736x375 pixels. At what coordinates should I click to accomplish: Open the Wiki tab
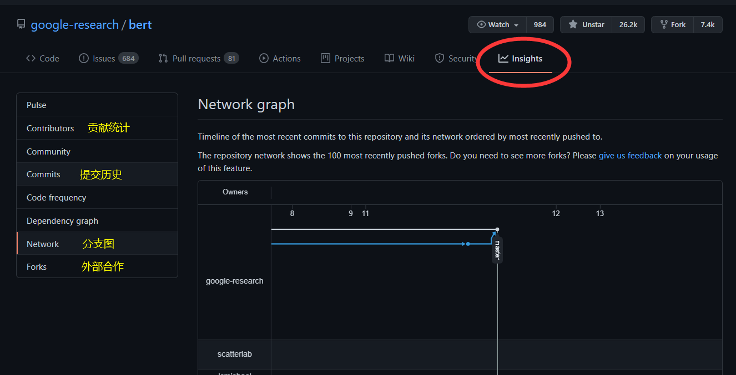point(400,58)
